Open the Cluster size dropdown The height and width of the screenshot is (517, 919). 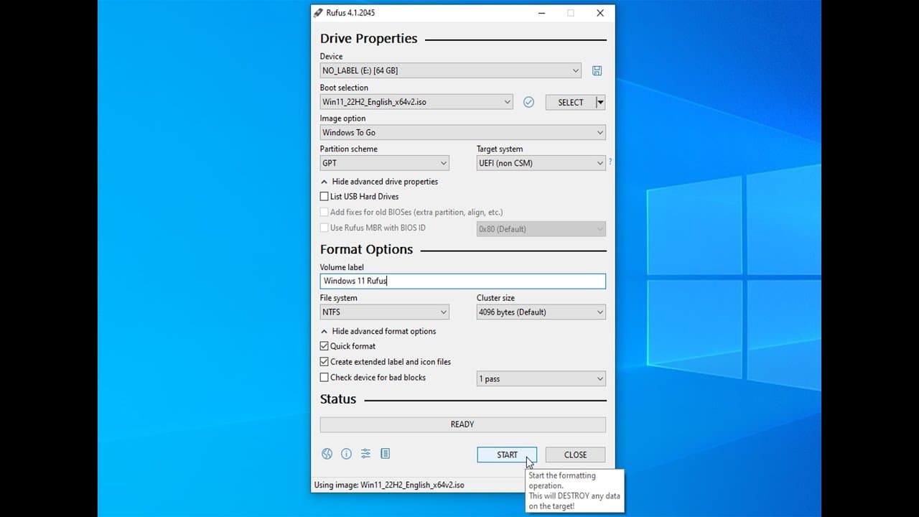point(541,312)
